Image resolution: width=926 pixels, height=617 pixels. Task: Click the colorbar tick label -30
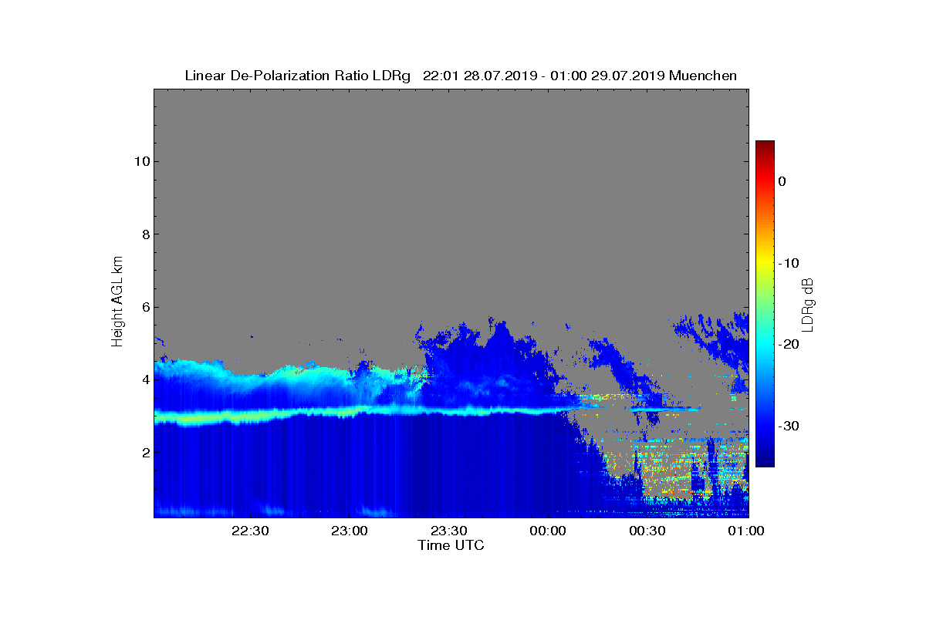[x=789, y=426]
